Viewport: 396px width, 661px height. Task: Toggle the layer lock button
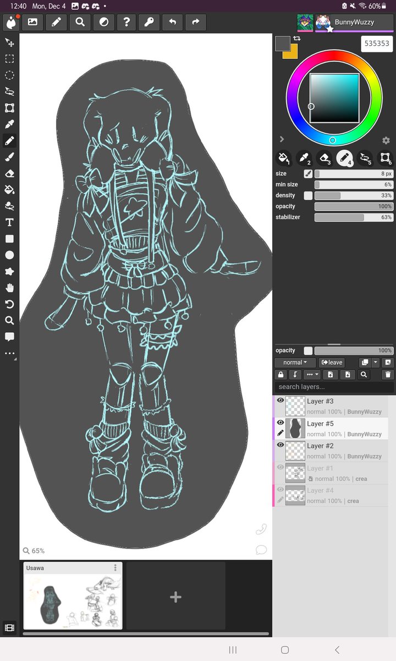tap(281, 375)
